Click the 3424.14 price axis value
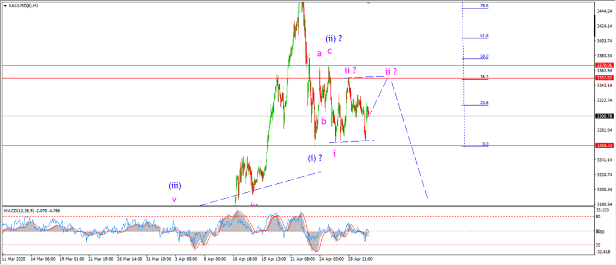Image resolution: width=616 pixels, height=265 pixels. click(605, 26)
